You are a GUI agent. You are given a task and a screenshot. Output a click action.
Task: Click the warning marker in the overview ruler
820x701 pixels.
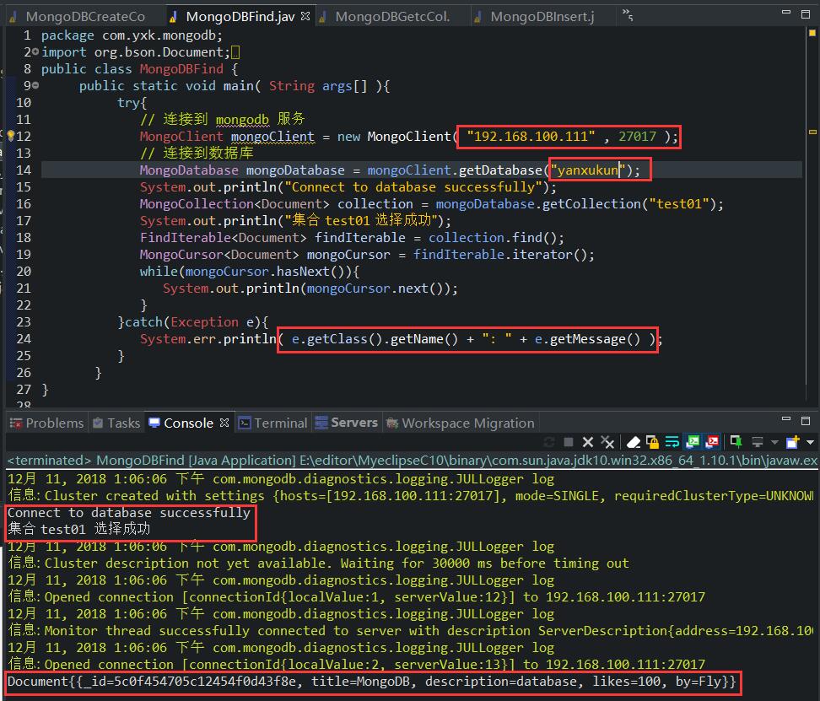[812, 132]
